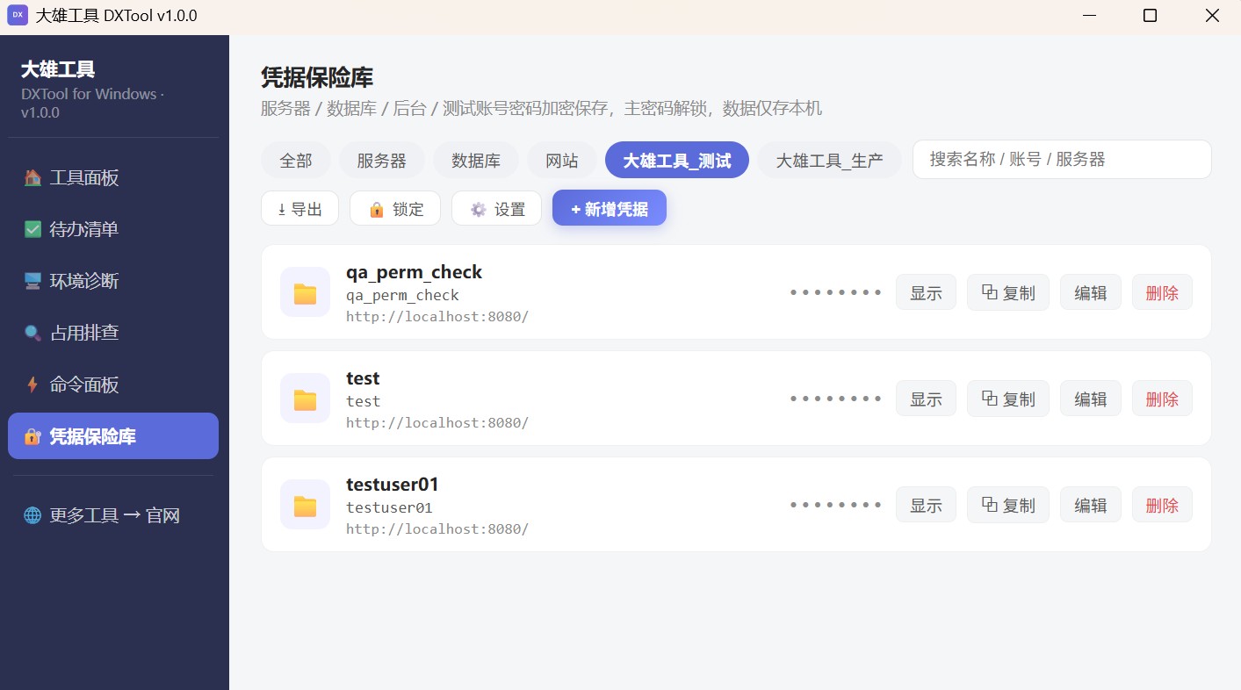The image size is (1241, 690).
Task: Switch to the 全部 filter tab
Action: (296, 161)
